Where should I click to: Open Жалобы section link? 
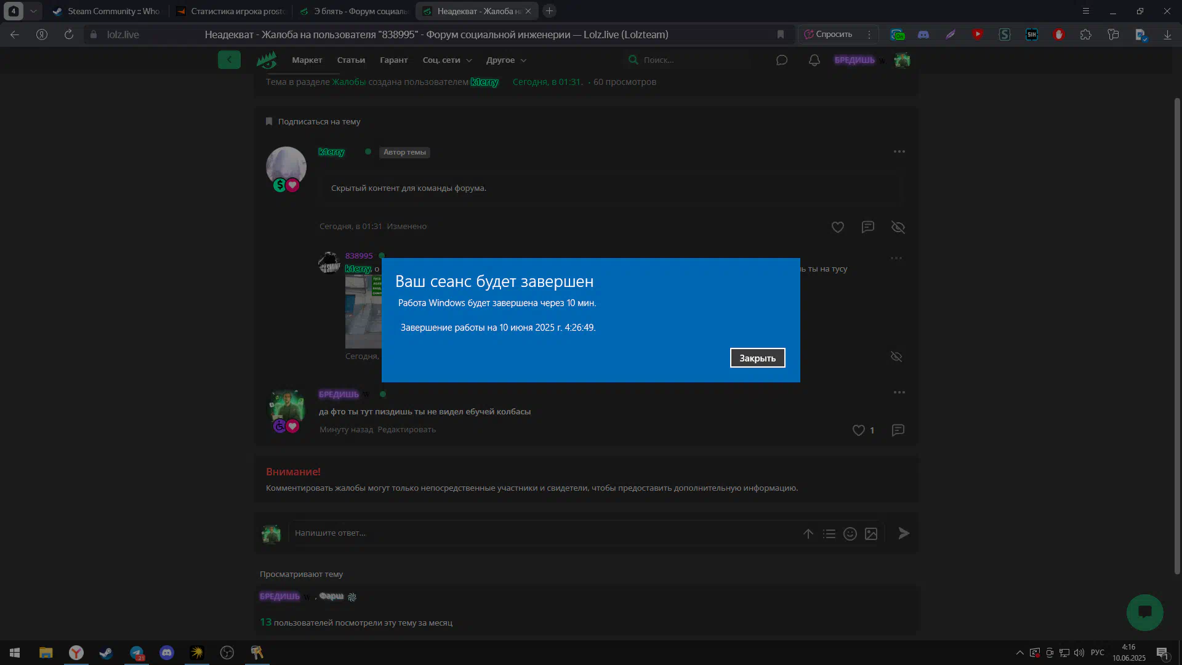348,82
